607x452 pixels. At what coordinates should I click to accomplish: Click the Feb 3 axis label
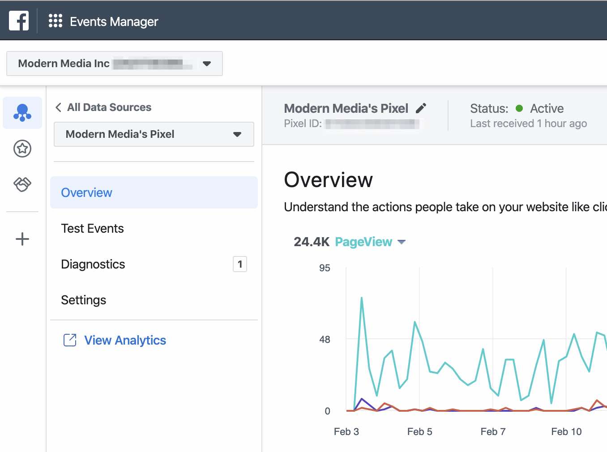[x=346, y=432]
